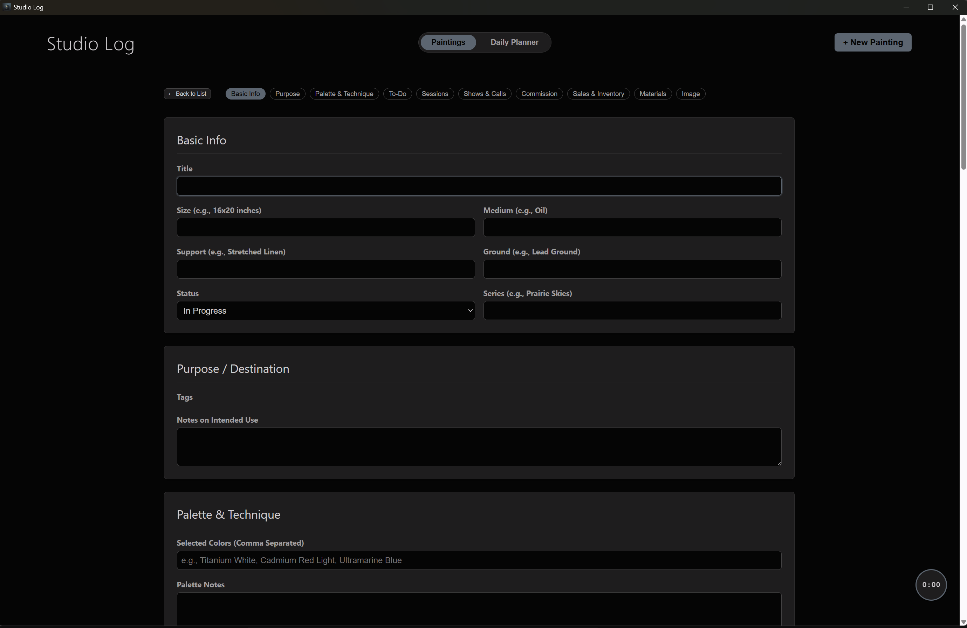Go back using the Back to List button
This screenshot has height=628, width=967.
click(187, 94)
